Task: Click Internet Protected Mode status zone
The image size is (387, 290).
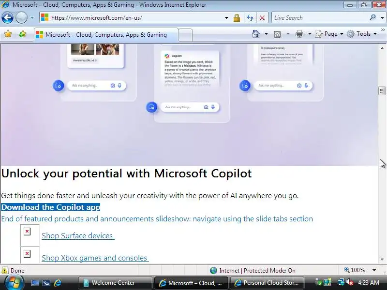Action: click(x=253, y=271)
